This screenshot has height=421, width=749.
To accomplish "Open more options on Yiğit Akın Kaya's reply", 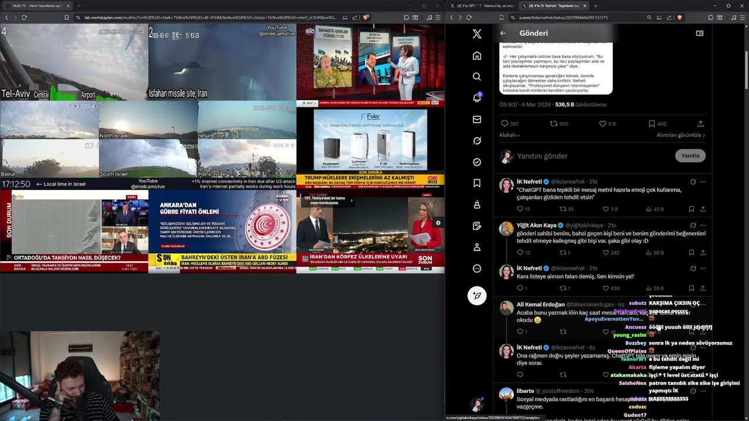I will coord(703,225).
